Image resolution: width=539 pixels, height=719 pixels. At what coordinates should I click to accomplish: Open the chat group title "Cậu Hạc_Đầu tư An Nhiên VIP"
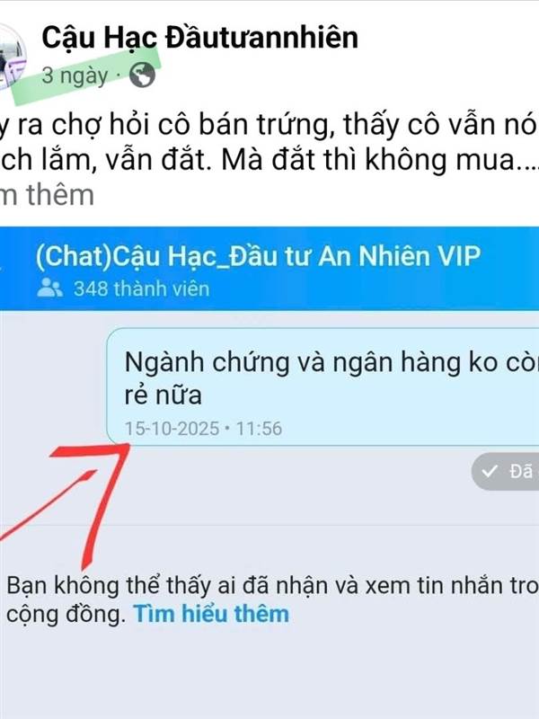click(296, 256)
